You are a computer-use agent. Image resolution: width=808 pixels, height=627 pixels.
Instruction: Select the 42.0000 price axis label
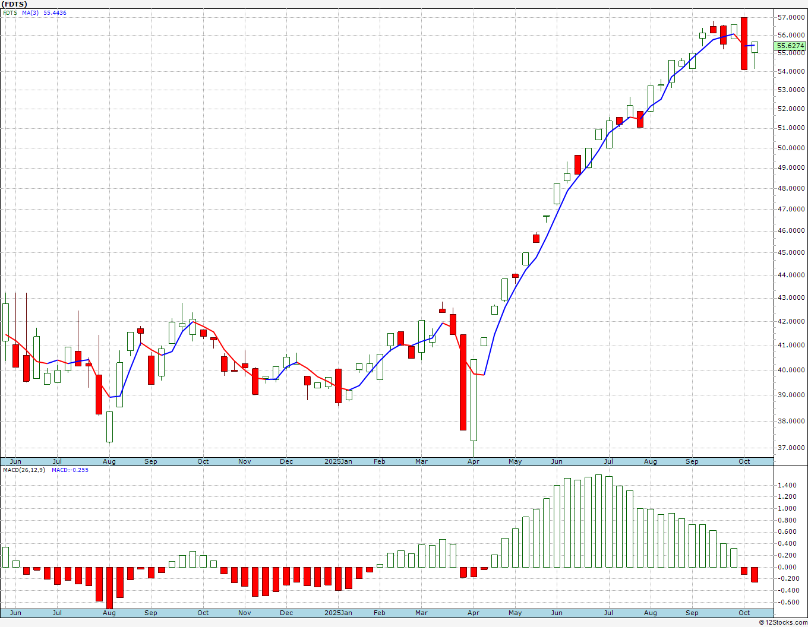[x=791, y=322]
